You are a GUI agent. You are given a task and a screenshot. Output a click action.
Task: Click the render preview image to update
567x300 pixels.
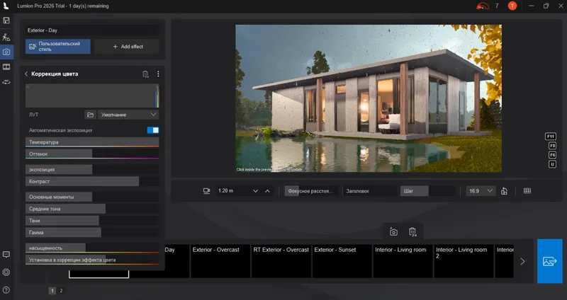369,98
